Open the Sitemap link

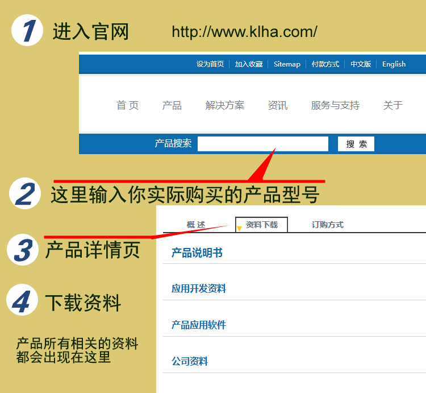[287, 64]
